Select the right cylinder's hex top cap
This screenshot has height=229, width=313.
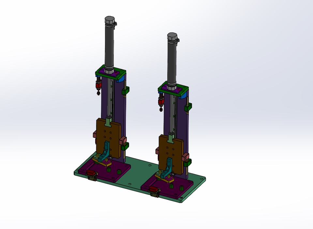(x=172, y=37)
